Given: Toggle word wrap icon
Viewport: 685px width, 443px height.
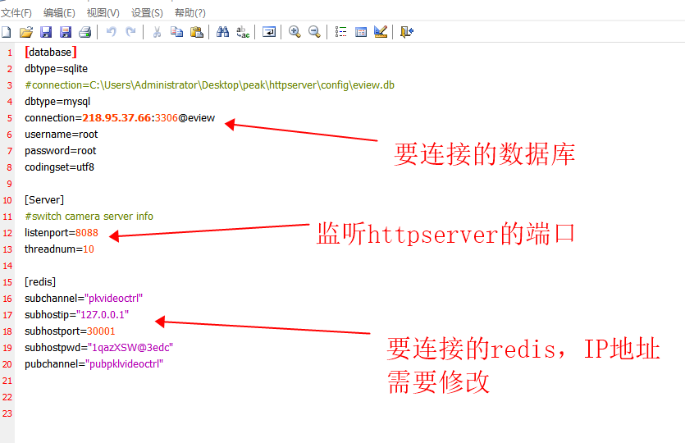Looking at the screenshot, I should coord(269,32).
